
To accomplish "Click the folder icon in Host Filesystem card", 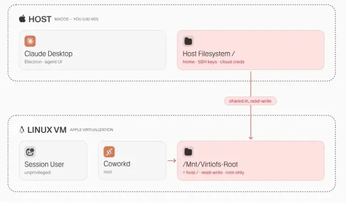I will point(188,41).
